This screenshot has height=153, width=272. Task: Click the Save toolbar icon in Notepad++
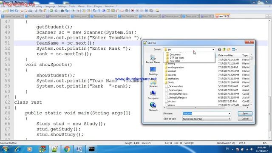coord(11,11)
